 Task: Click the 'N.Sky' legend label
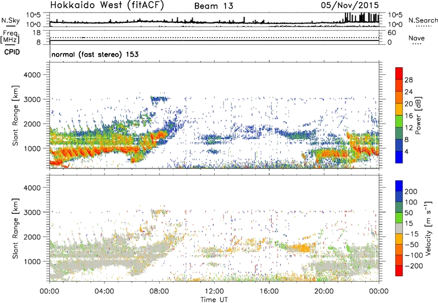10,20
